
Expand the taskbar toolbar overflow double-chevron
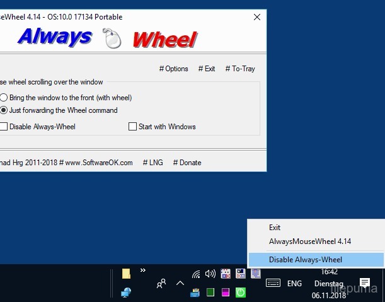[x=143, y=270]
